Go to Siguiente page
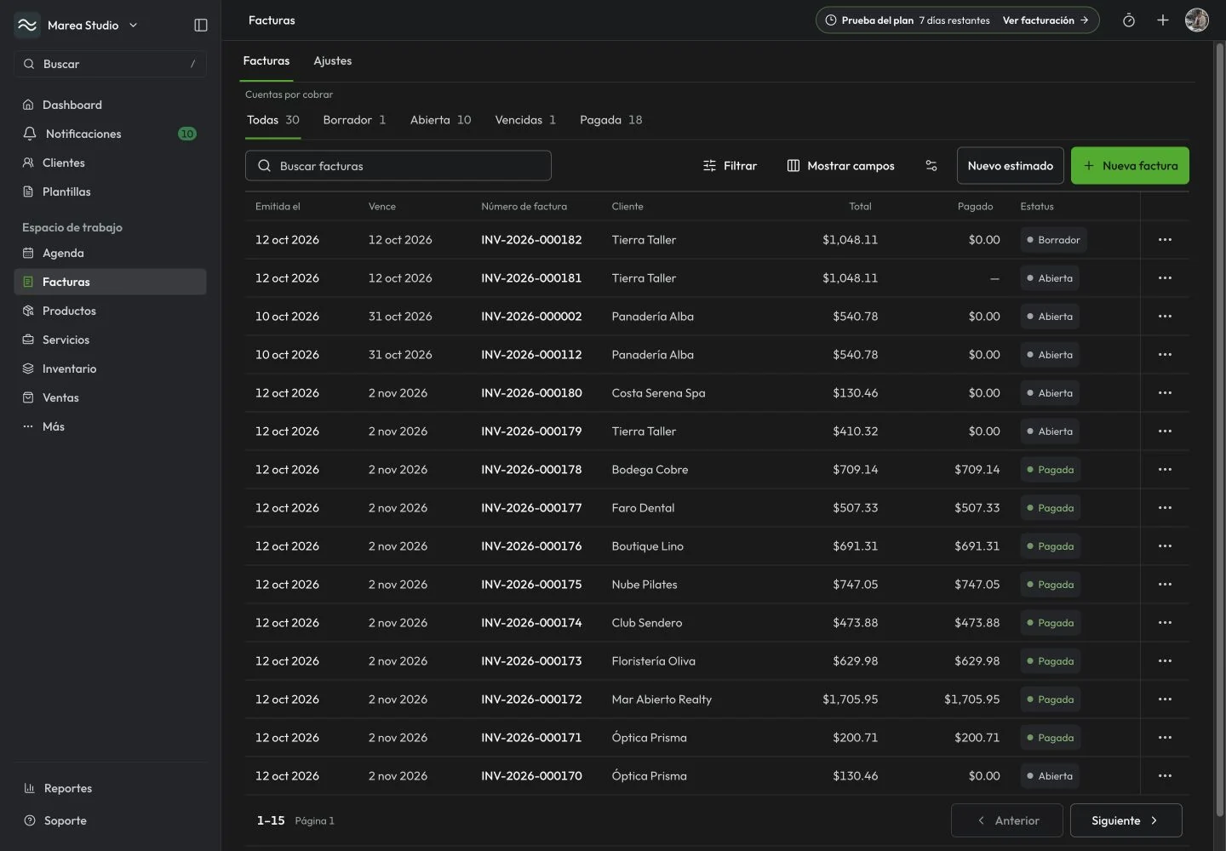Image resolution: width=1226 pixels, height=851 pixels. point(1126,820)
